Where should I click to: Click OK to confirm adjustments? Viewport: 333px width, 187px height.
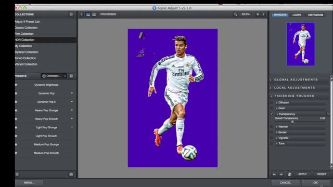(x=316, y=183)
